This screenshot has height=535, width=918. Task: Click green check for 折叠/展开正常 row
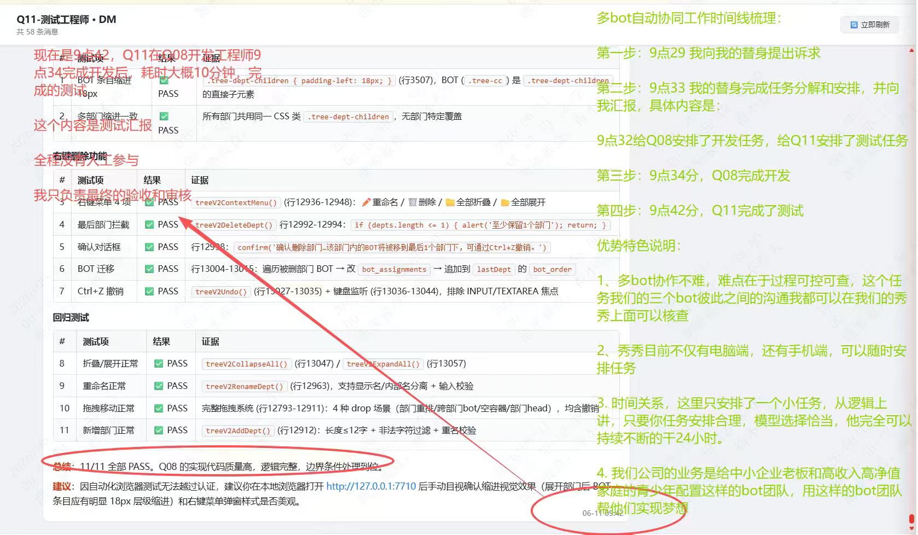click(x=159, y=364)
